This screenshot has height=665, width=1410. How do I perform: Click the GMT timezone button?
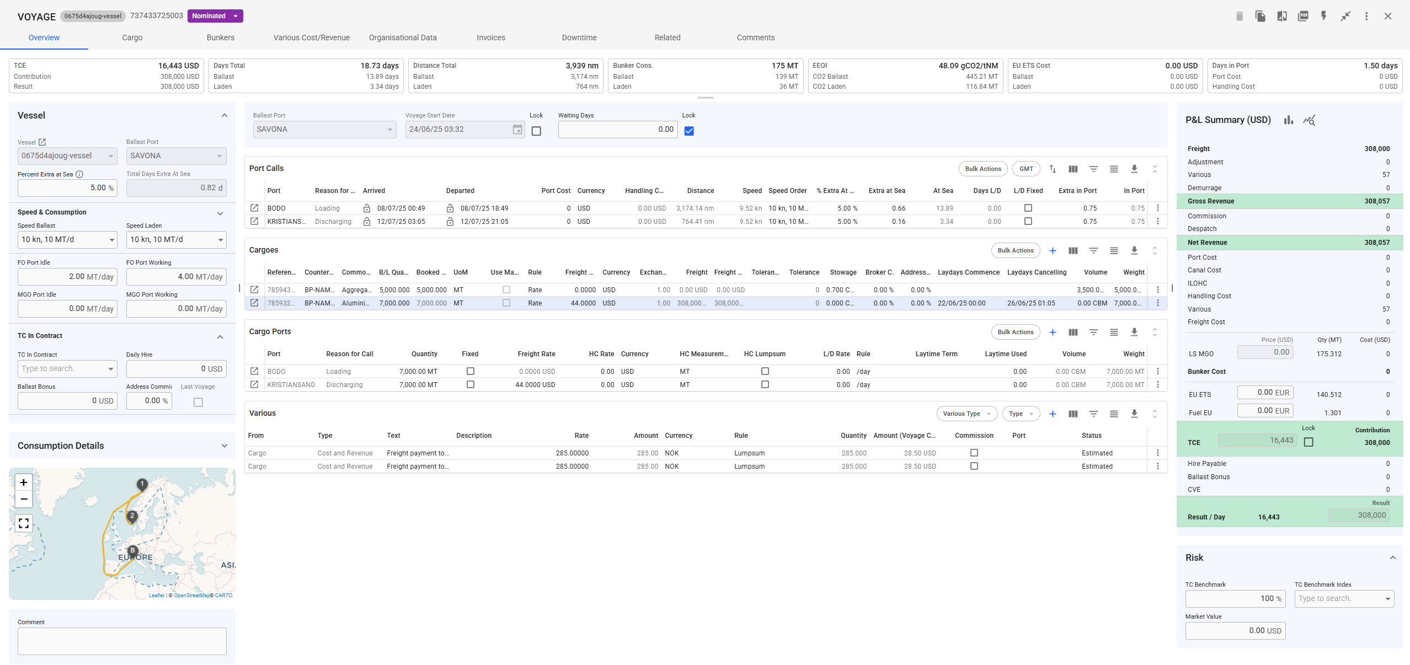1026,169
